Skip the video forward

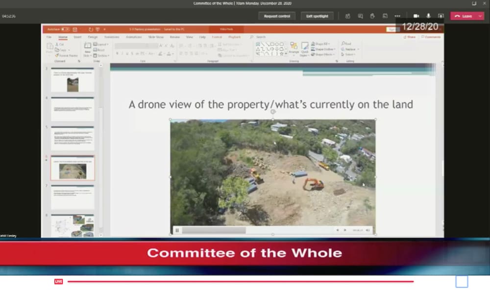[345, 230]
